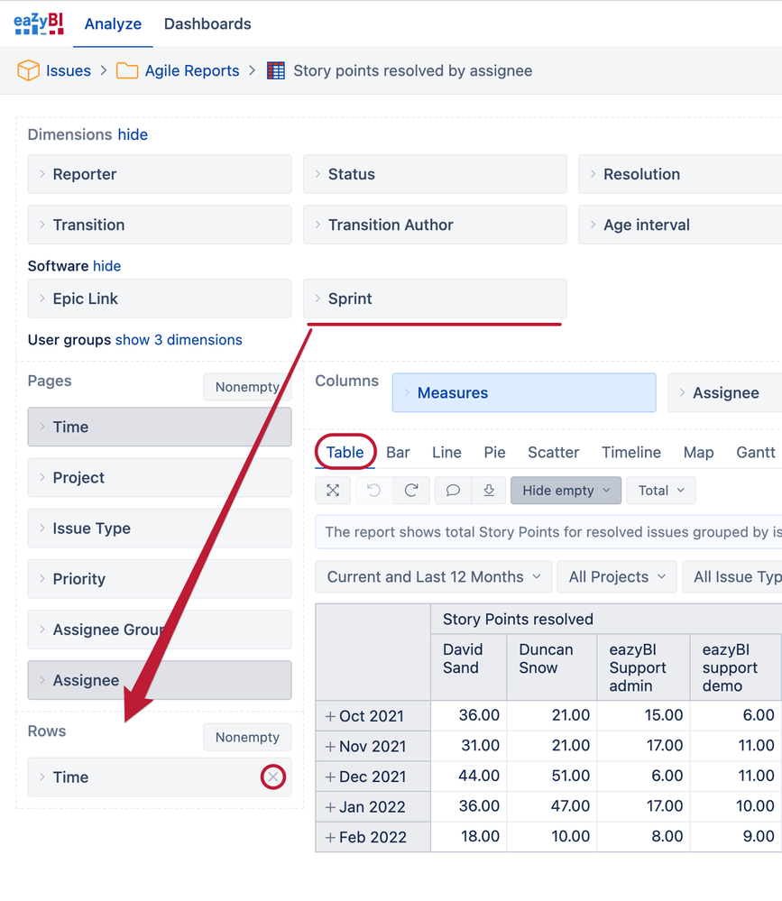Screen dimensions: 782x901
Task: Select the Table chart type
Action: [x=345, y=452]
